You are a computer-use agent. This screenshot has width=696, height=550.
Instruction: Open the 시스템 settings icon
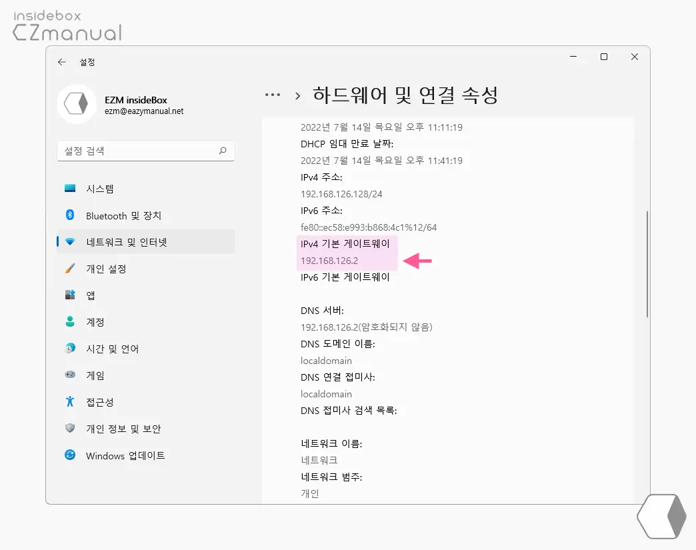pyautogui.click(x=70, y=189)
